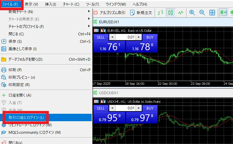Toggle chart auto-scroll to latest bar
Image resolution: width=233 pixels, height=144 pixels.
coord(223,13)
